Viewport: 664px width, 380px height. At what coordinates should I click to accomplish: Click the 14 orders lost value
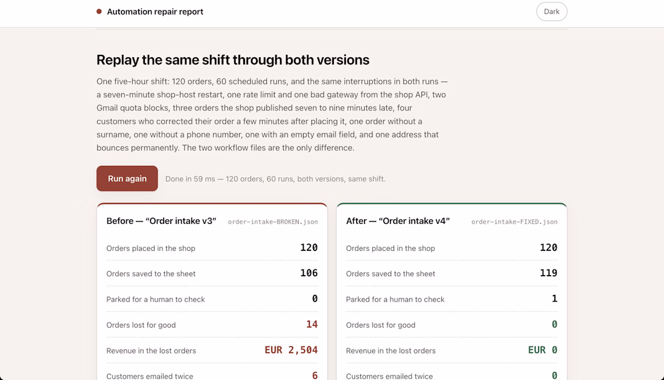[312, 324]
